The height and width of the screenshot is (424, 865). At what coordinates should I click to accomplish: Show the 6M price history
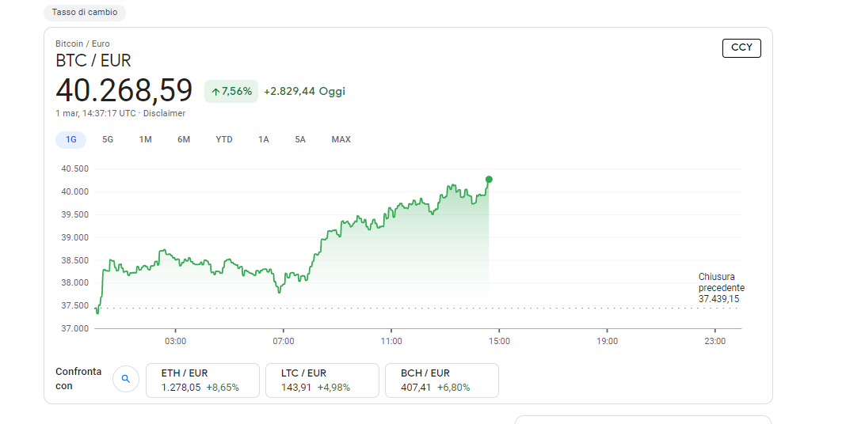point(184,140)
